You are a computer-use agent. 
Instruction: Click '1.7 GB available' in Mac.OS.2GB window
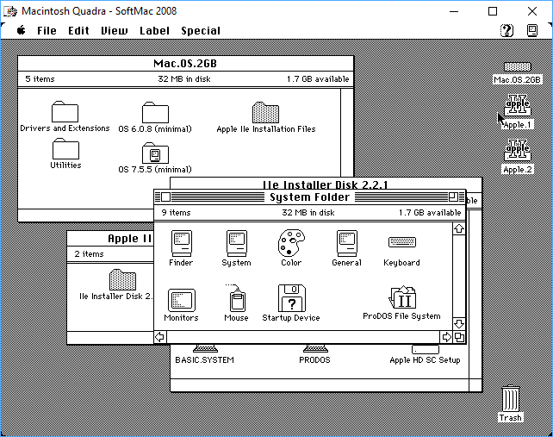(318, 79)
